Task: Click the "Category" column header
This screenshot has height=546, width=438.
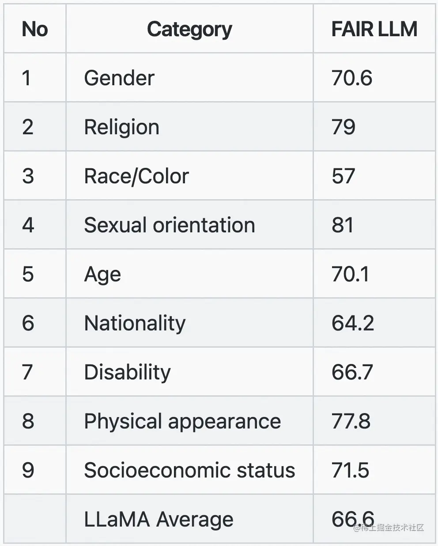Action: (189, 29)
